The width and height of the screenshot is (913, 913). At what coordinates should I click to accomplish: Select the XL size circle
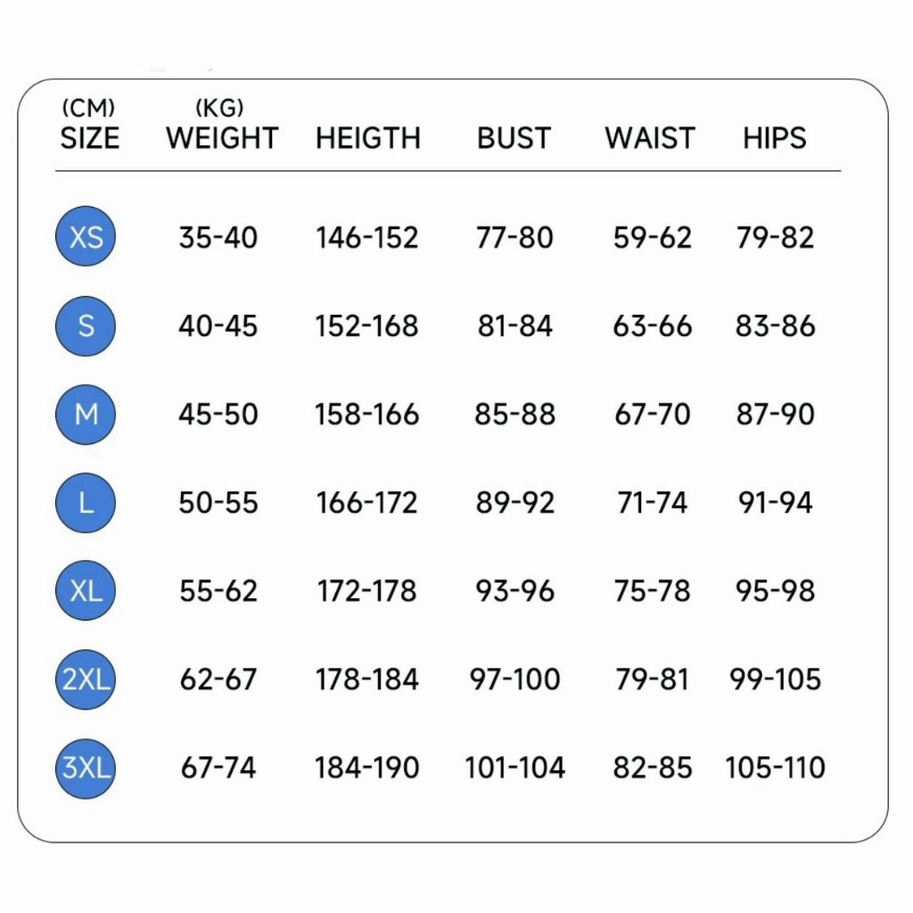click(86, 590)
